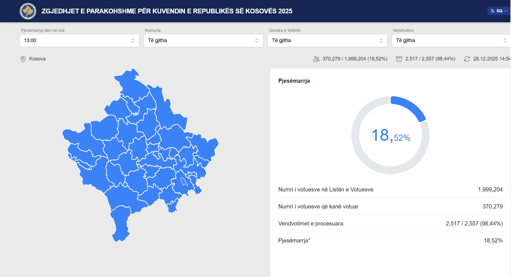Image resolution: width=511 pixels, height=277 pixels.
Task: Open the Qendra e Votimit dropdown
Action: coord(327,41)
